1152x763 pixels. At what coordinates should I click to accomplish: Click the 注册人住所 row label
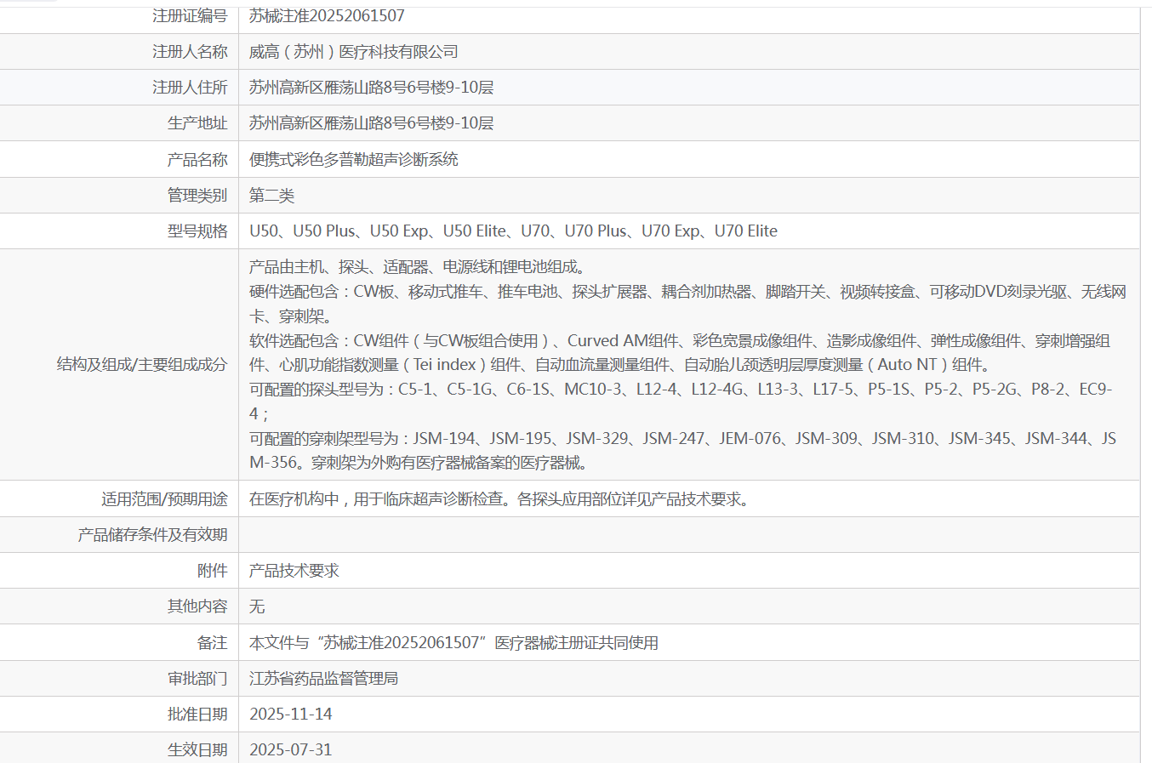(x=190, y=88)
